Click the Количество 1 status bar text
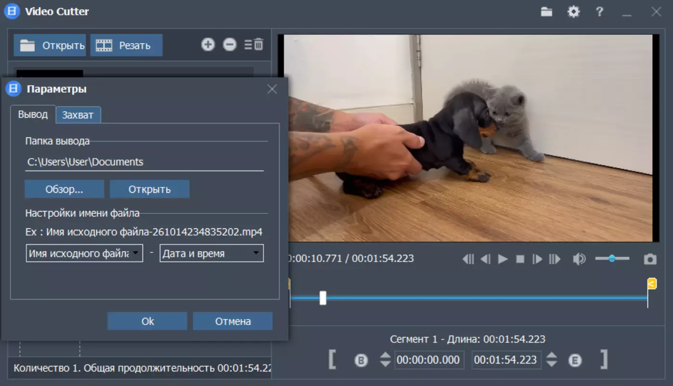This screenshot has height=386, width=673. [142, 368]
